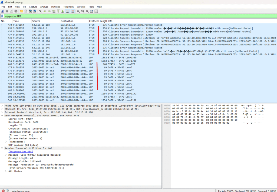Click the find packet magnifier icon
This screenshot has width=277, height=192.
tap(40, 11)
